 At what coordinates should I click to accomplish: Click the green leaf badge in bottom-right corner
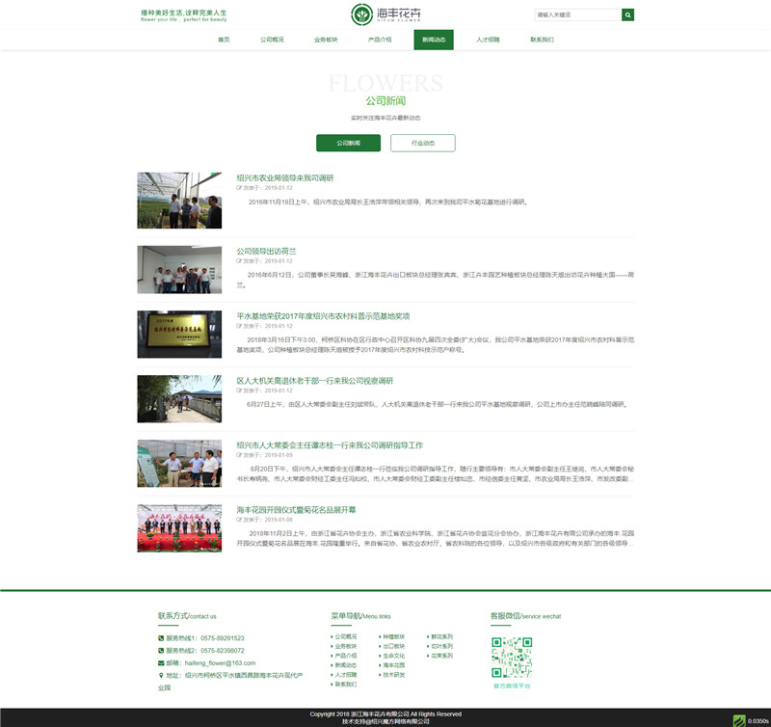[x=739, y=719]
